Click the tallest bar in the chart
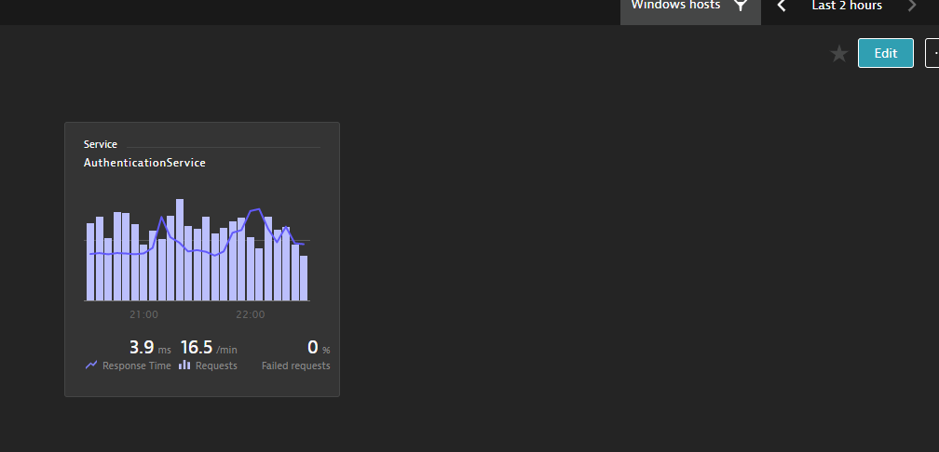 (180, 249)
